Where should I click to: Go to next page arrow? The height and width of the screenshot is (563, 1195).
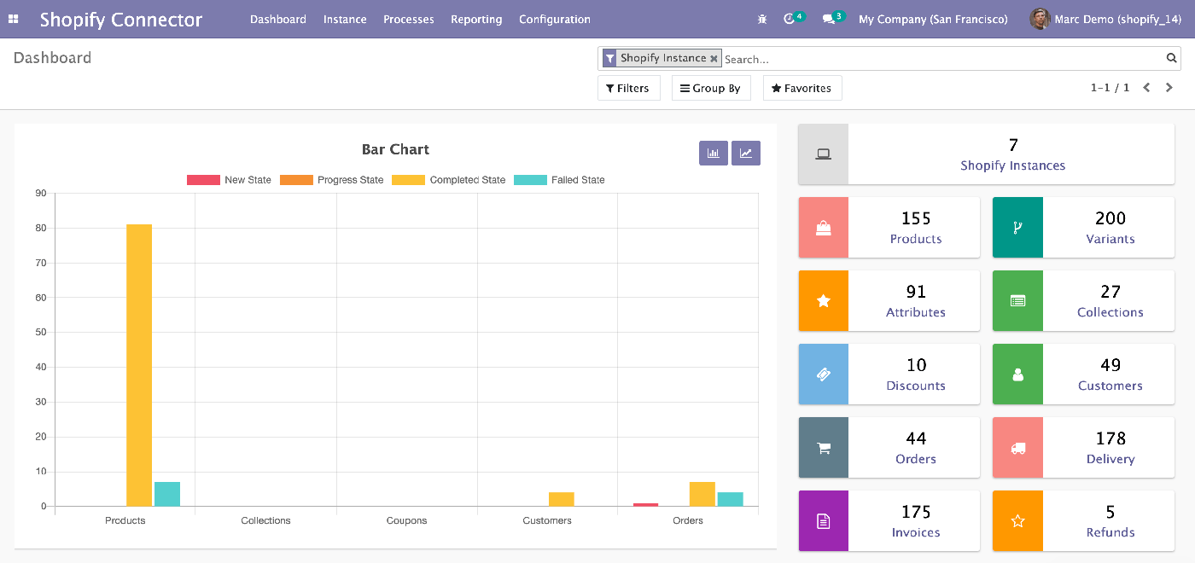click(1169, 88)
